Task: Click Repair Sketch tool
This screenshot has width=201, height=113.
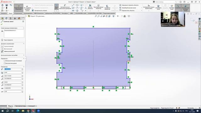Action: [x=158, y=8]
